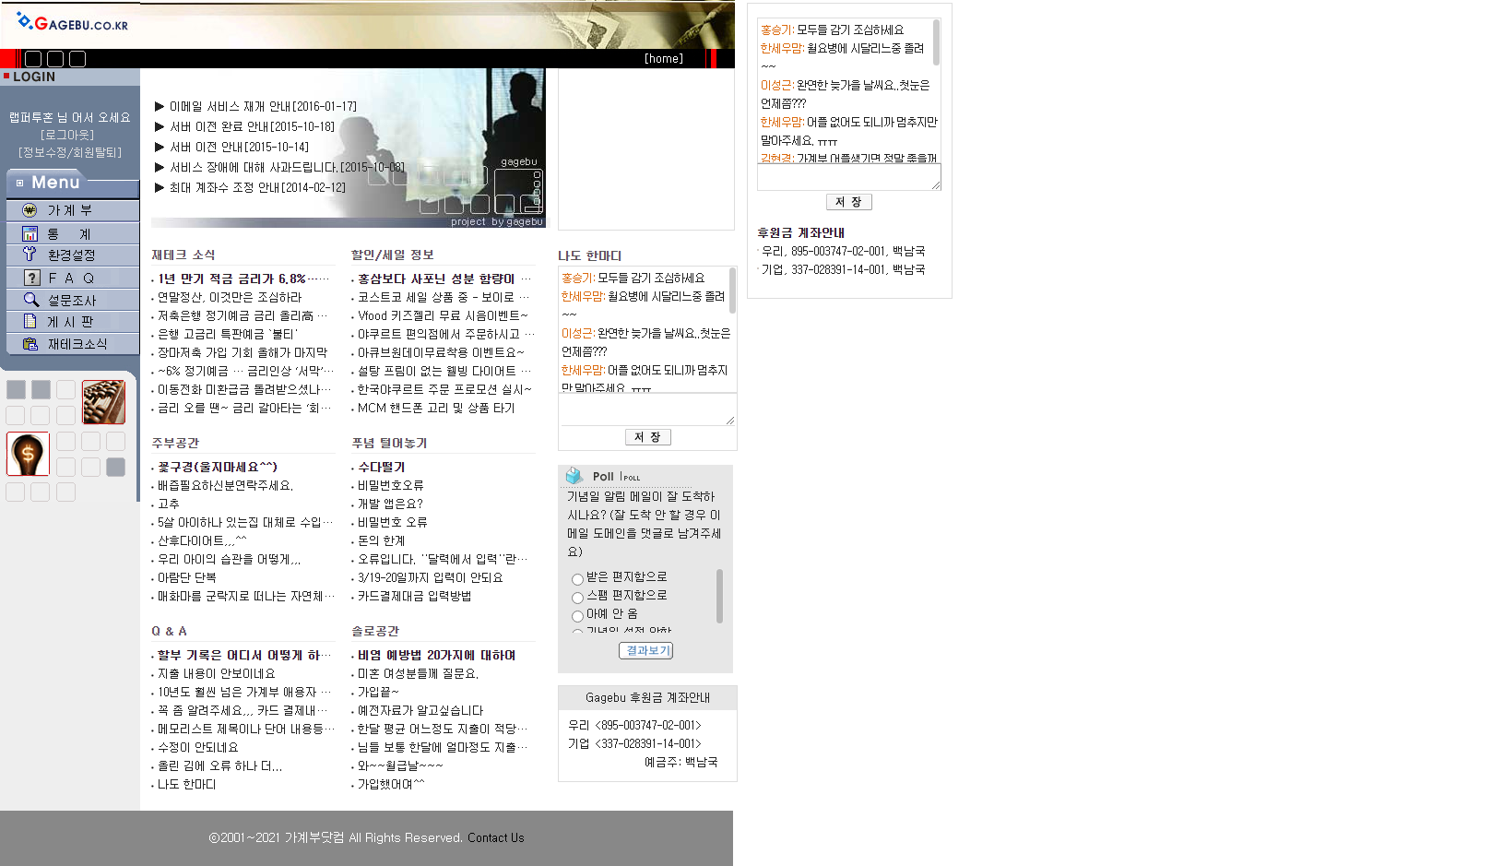Open 재테크소식 menu item
Image resolution: width=1503 pixels, height=866 pixels.
coord(77,344)
